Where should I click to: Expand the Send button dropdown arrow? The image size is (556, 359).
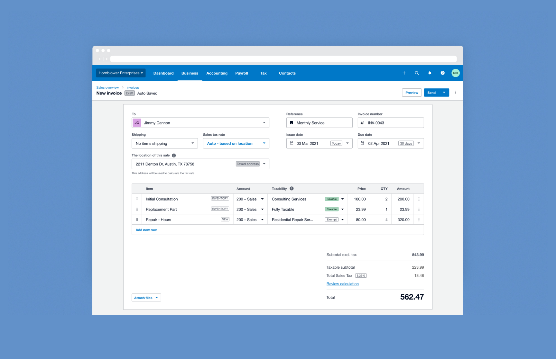[444, 93]
